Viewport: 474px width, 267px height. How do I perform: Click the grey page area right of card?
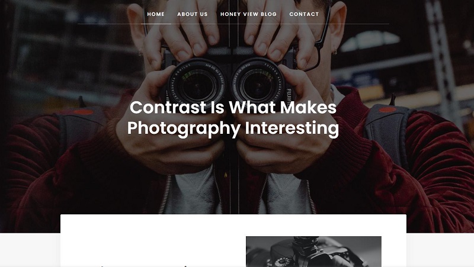[440, 250]
